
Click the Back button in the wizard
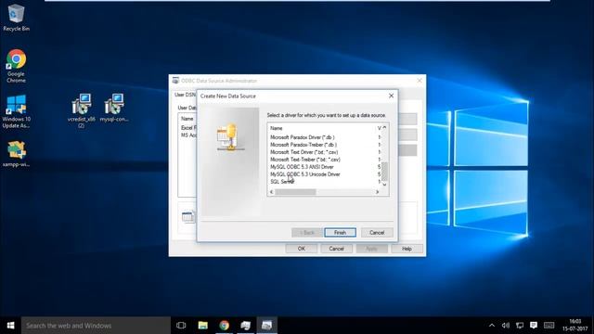307,233
